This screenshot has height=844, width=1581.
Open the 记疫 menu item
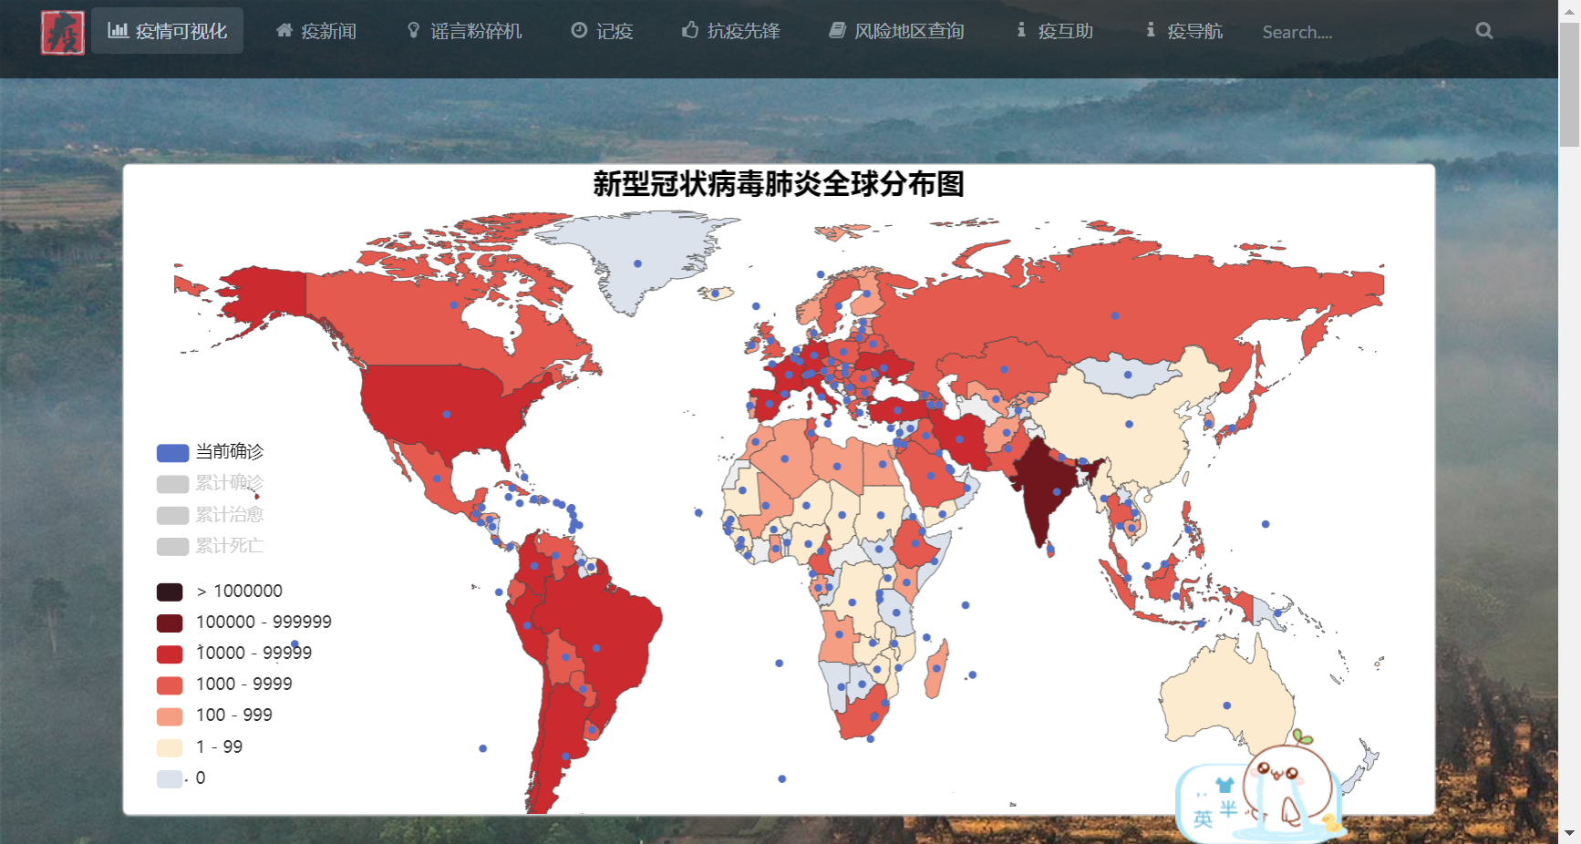[x=602, y=31]
